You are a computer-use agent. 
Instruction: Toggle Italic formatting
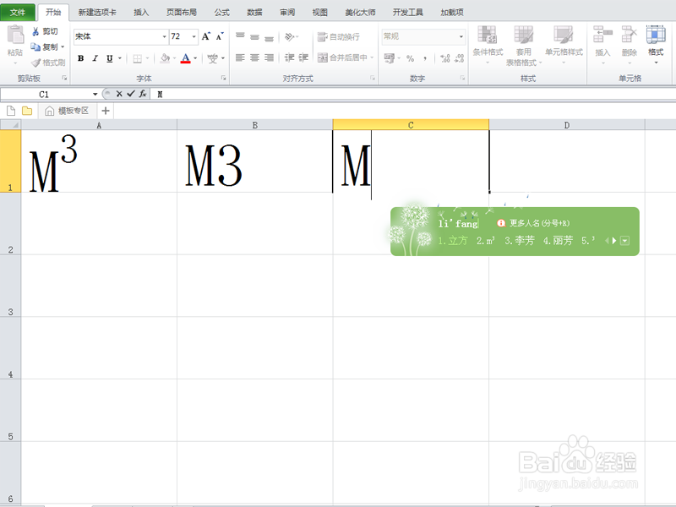[x=95, y=58]
